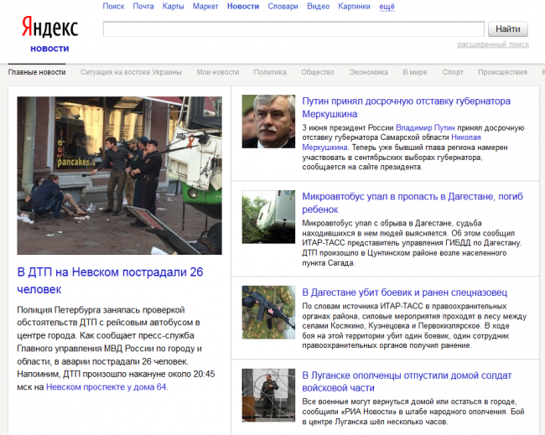Go to Карты service
This screenshot has width=545, height=435.
pyautogui.click(x=173, y=6)
